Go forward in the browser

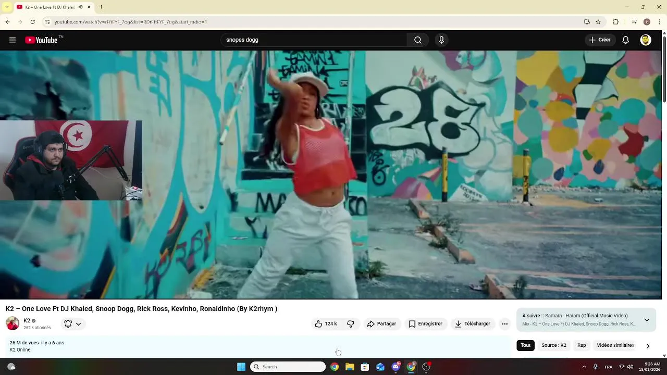[20, 22]
